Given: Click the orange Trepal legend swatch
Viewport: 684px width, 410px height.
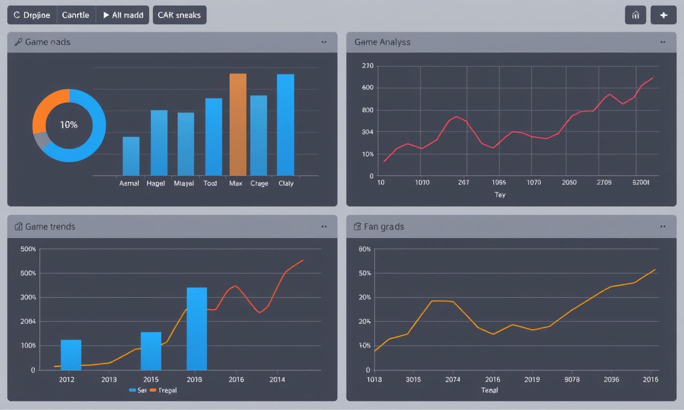Looking at the screenshot, I should (x=153, y=390).
